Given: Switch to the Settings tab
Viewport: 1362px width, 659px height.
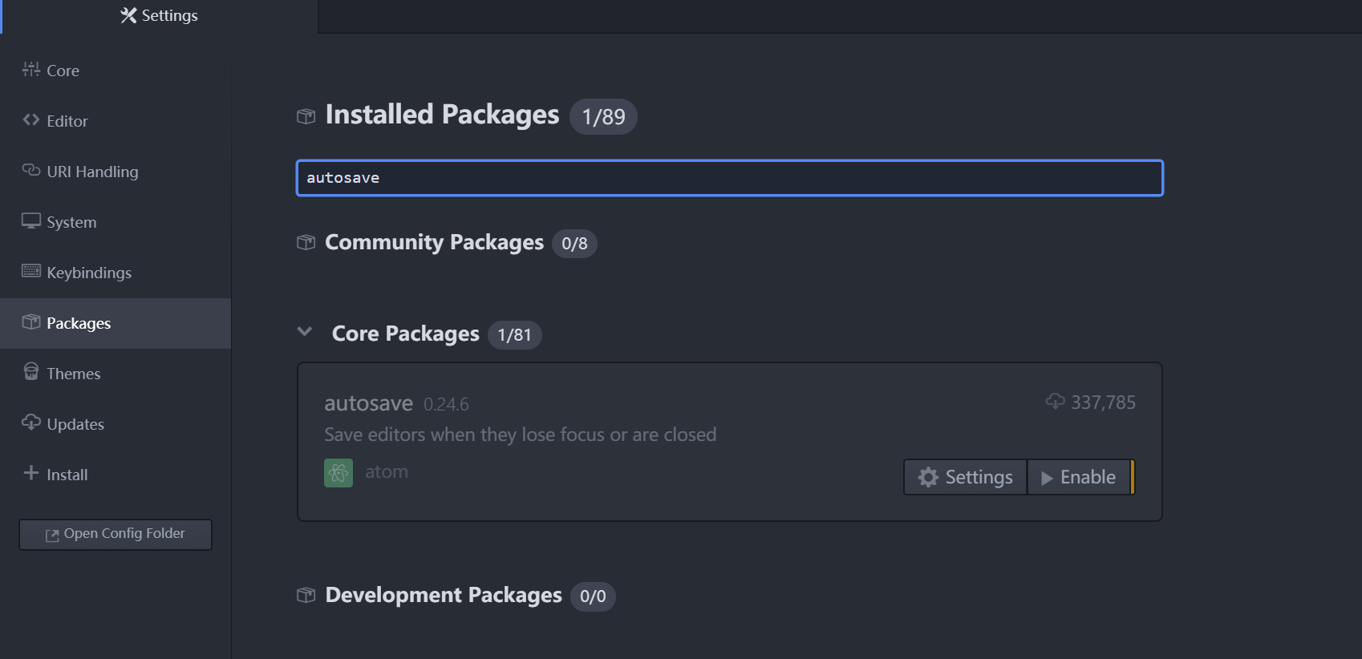Looking at the screenshot, I should coord(160,16).
